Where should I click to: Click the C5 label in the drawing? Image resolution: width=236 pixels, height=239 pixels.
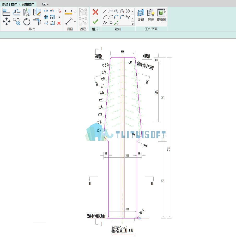pyautogui.click(x=101, y=100)
